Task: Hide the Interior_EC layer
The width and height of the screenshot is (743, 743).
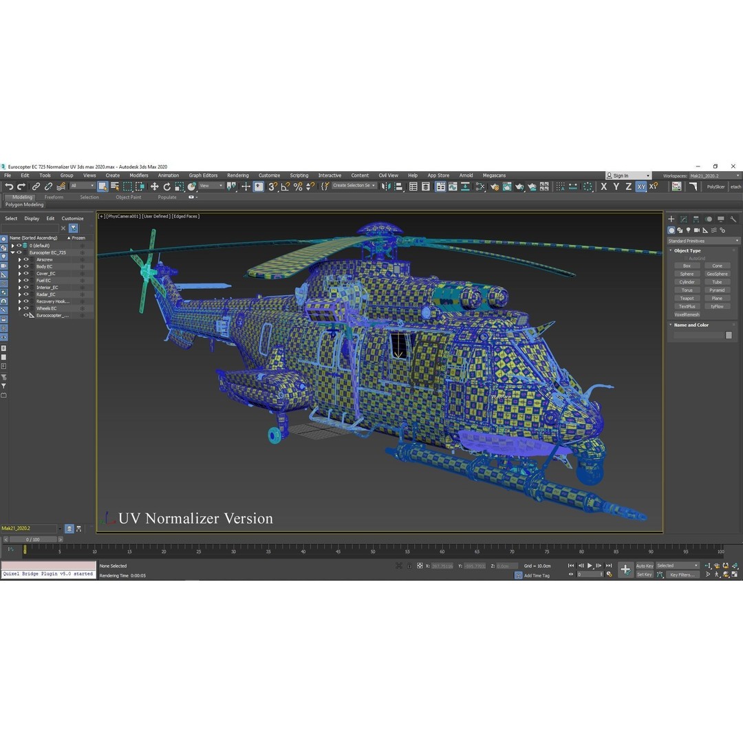Action: (x=26, y=287)
